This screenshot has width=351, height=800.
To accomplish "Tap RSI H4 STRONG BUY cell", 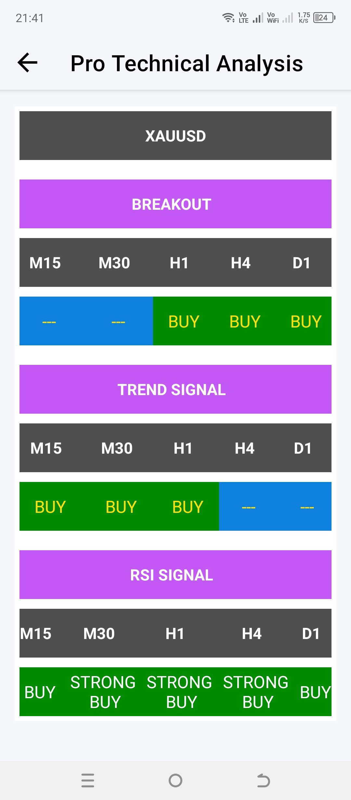I will (x=256, y=692).
